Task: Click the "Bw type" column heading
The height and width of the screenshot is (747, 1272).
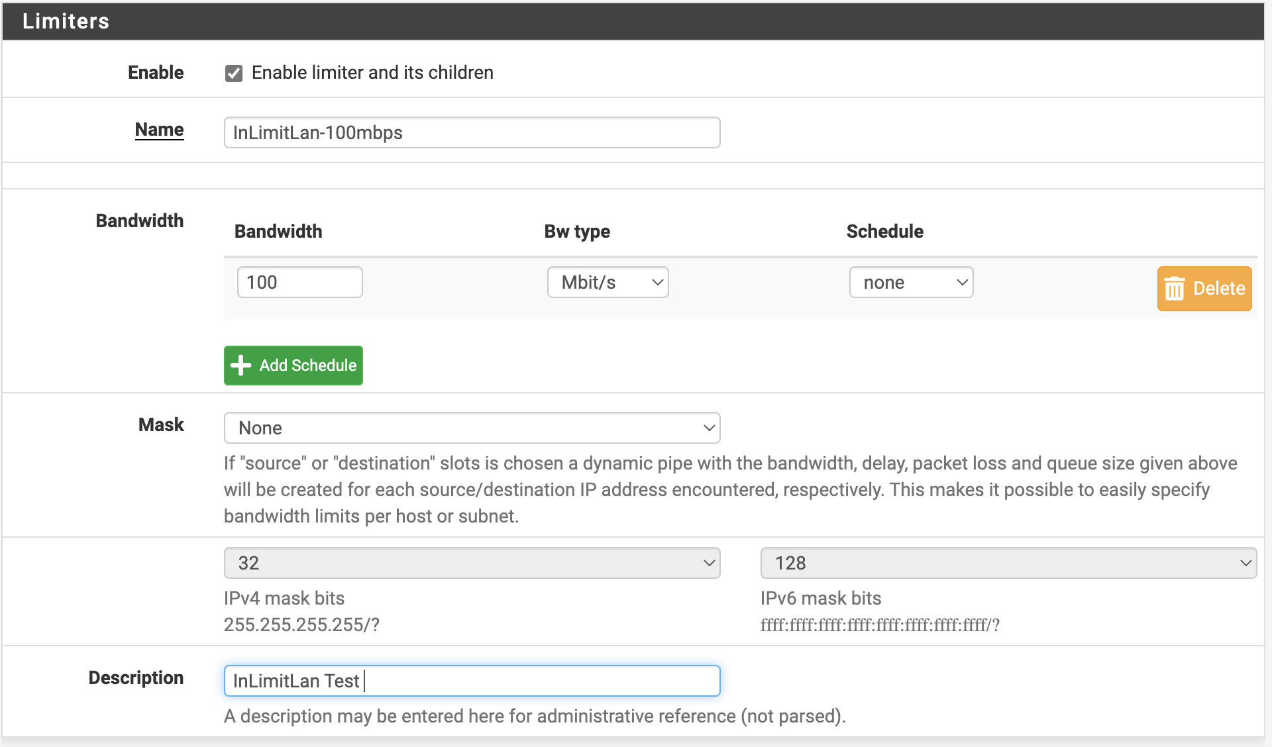Action: 577,232
